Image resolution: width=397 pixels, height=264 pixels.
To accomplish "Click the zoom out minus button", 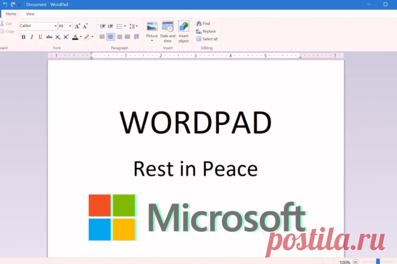I will (355, 262).
